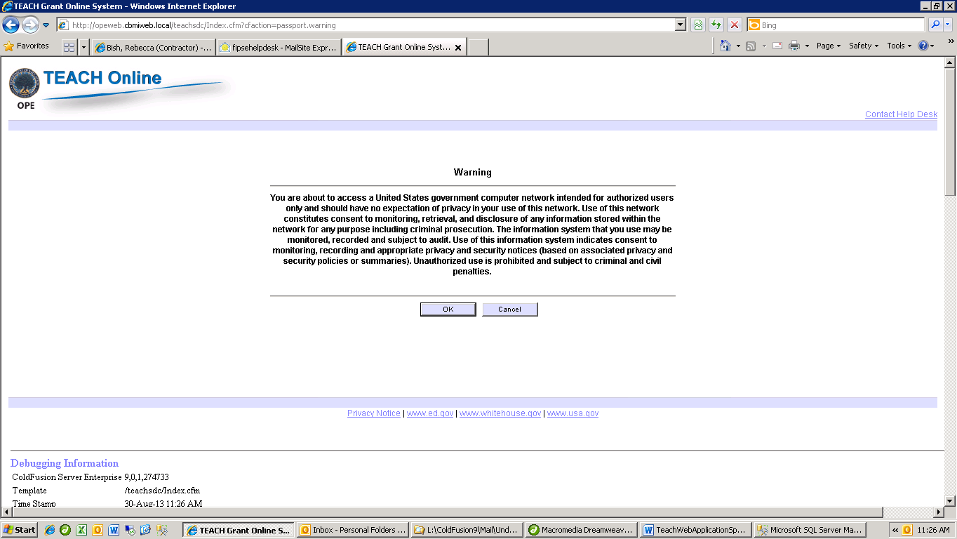This screenshot has height=539, width=957.
Task: Open the Contact Help Desk link
Action: 901,114
